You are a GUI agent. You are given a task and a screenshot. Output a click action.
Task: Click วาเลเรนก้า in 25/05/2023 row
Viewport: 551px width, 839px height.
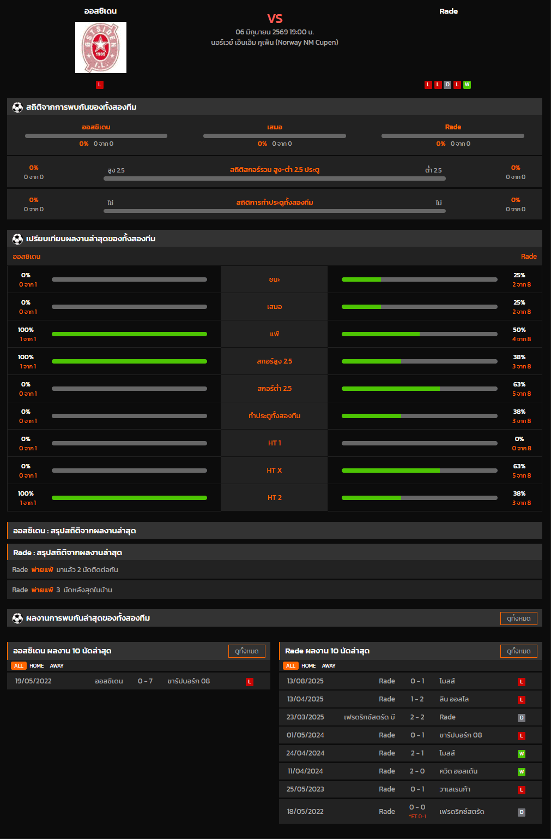pos(455,789)
